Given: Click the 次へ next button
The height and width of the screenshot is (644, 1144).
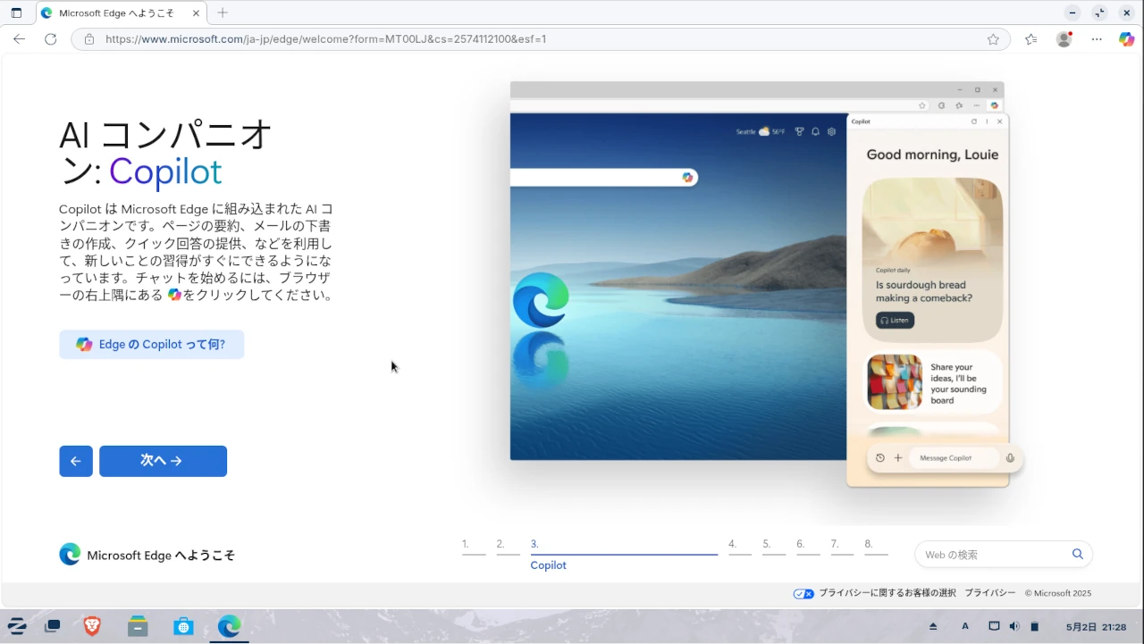Looking at the screenshot, I should click(163, 461).
